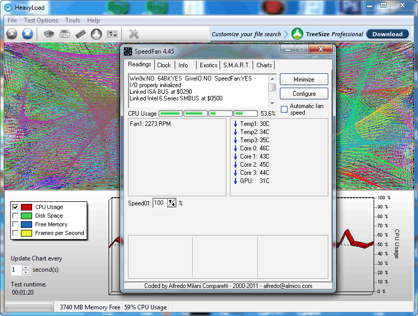This screenshot has height=316, width=418.
Task: Stop the running test with blue stop button
Action: point(28,34)
